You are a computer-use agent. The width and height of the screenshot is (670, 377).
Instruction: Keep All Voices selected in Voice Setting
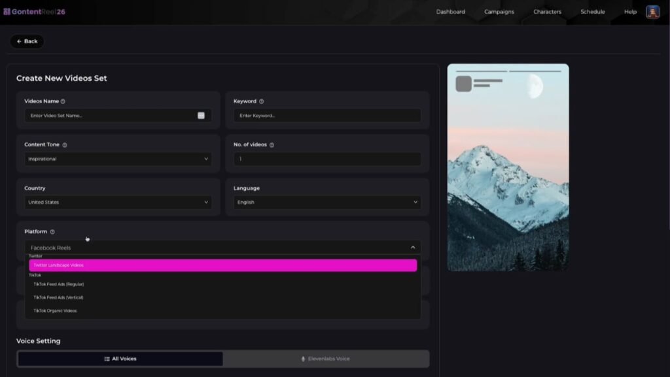(x=120, y=358)
